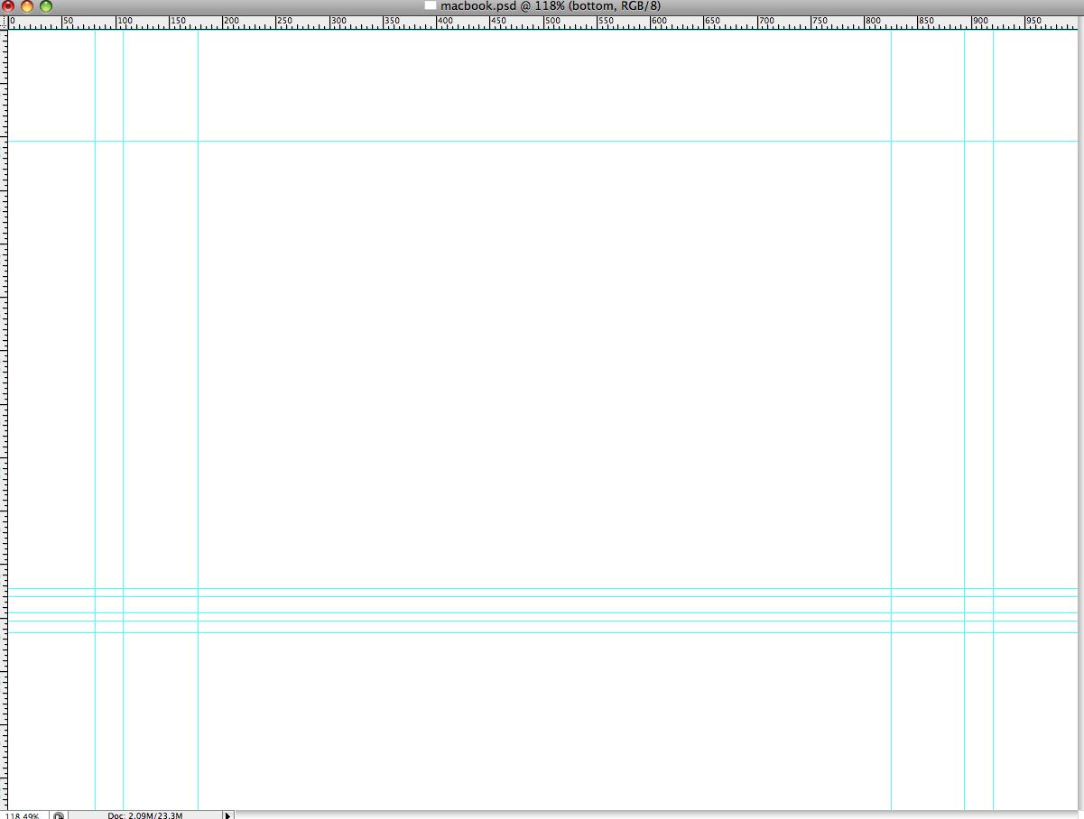
Task: Click the status bar preview icon beside zoom
Action: click(x=59, y=815)
